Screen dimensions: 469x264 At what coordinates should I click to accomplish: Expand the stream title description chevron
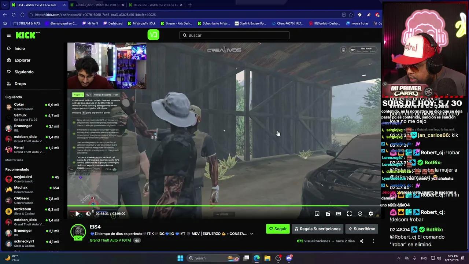(251, 234)
